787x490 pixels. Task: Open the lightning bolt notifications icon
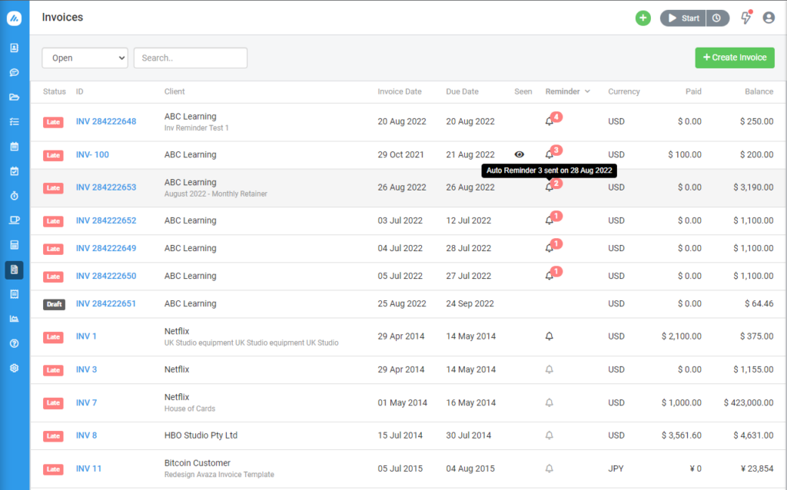pyautogui.click(x=745, y=18)
